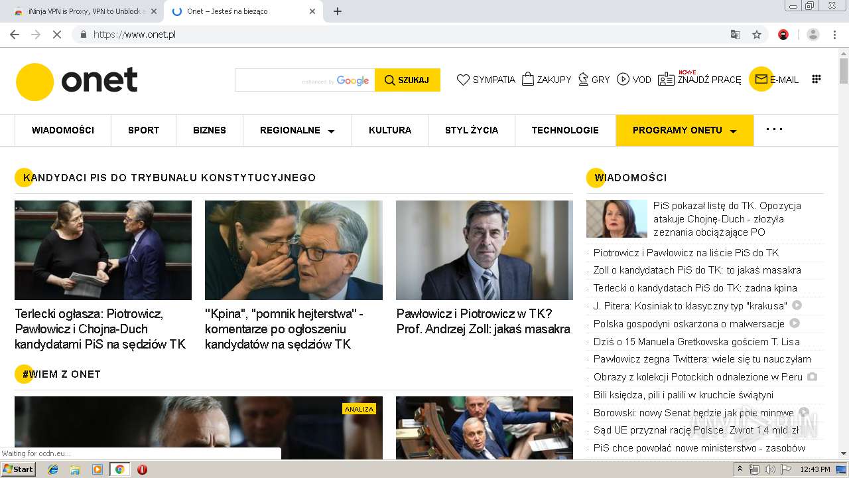Open Kultura navigation item

pyautogui.click(x=390, y=130)
